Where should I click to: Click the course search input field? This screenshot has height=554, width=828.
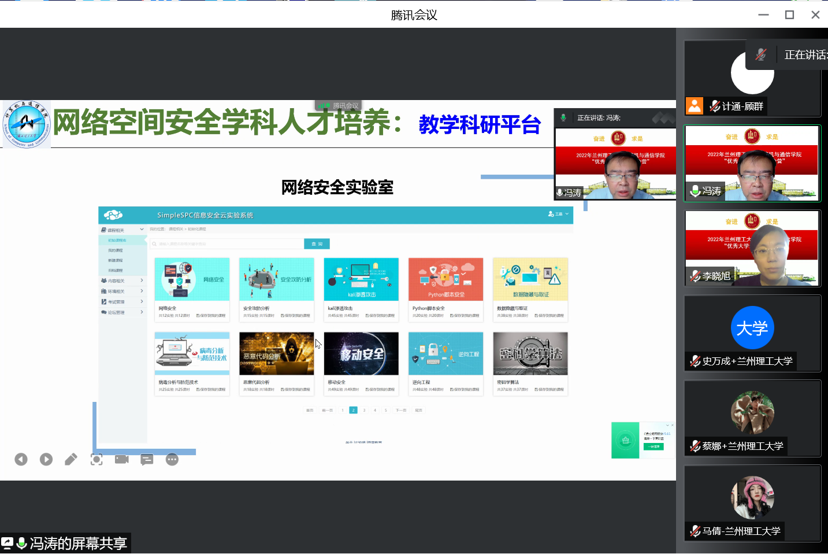pos(227,244)
